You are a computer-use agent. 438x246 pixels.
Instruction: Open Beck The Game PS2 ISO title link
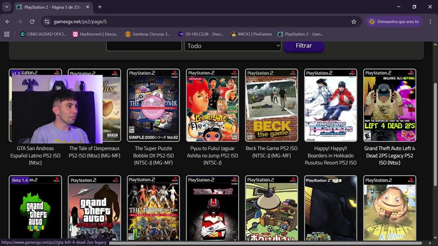272,152
